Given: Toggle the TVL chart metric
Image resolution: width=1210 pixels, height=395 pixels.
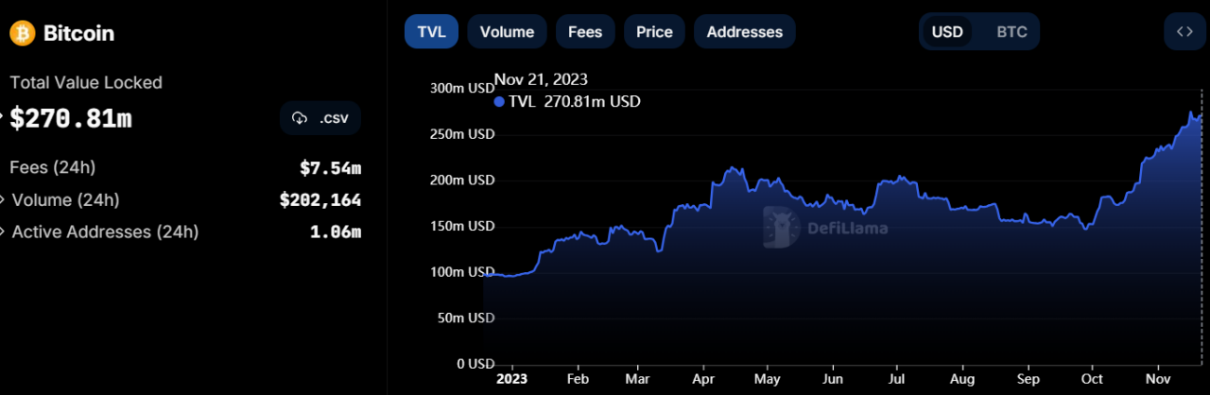Looking at the screenshot, I should coord(431,31).
